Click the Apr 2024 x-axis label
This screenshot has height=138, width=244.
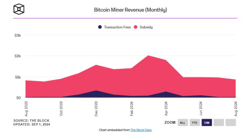pyautogui.click(x=166, y=108)
